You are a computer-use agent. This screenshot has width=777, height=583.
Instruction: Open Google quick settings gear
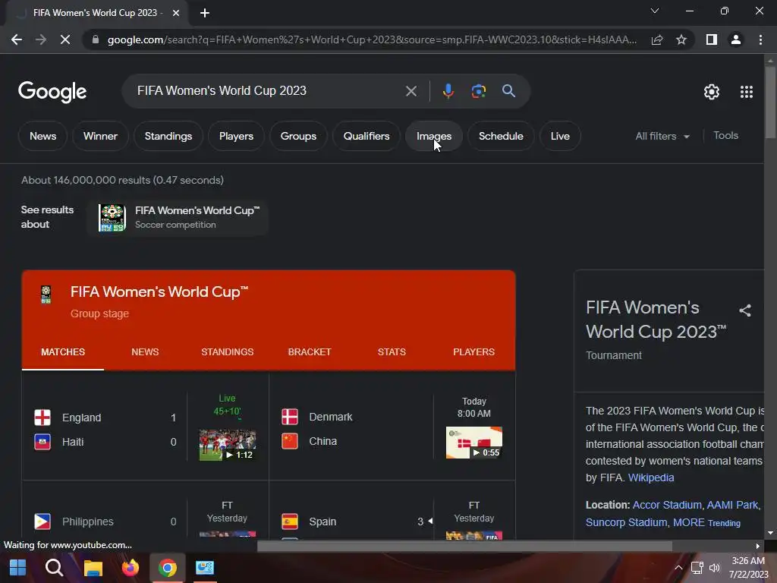[712, 92]
